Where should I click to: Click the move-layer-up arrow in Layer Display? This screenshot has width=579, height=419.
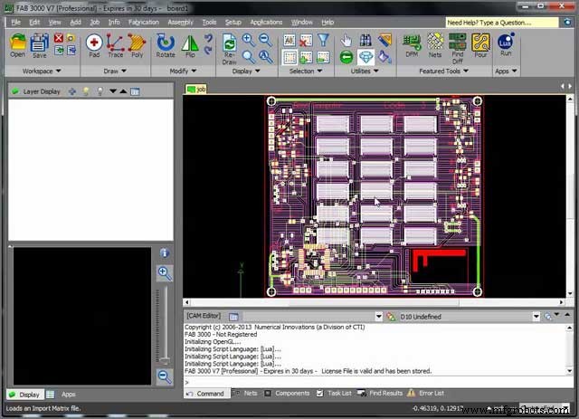(x=123, y=91)
